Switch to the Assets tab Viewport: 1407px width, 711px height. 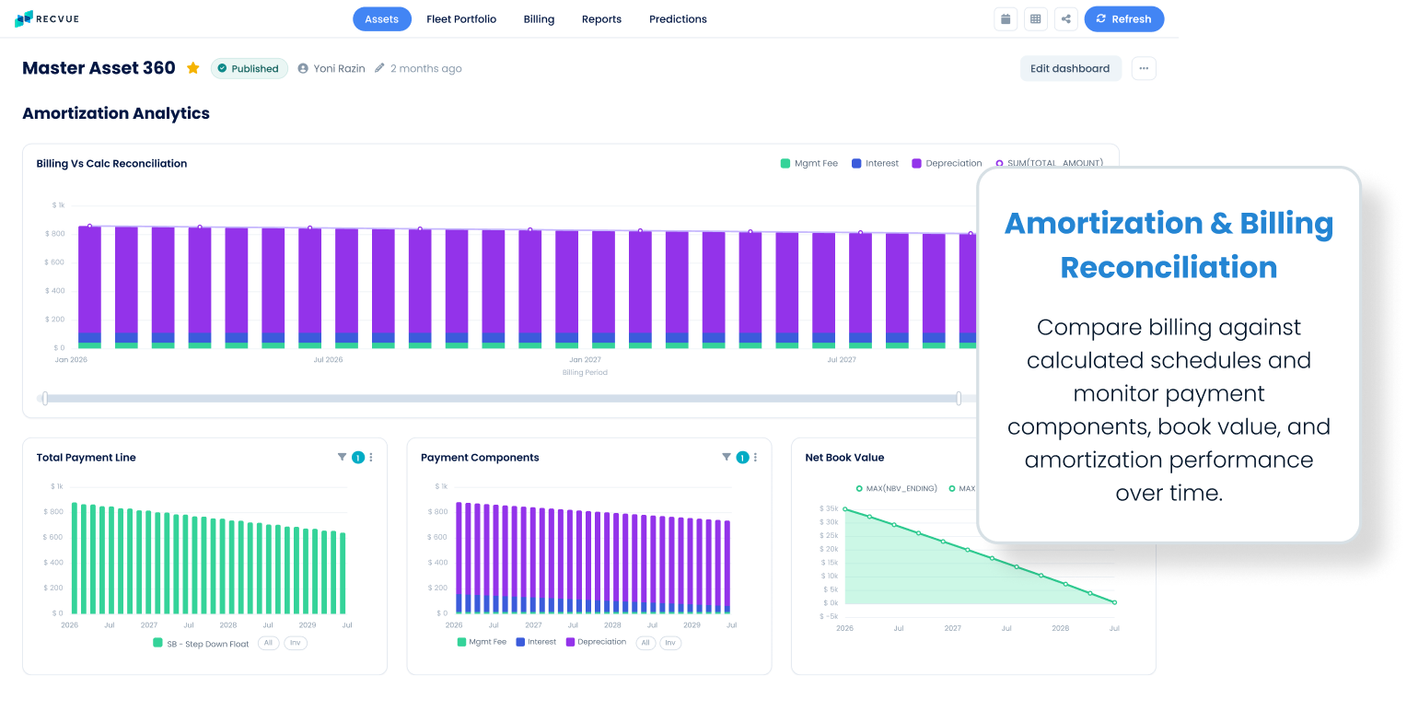point(382,18)
